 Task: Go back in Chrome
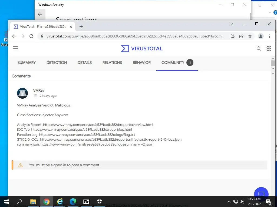point(14,36)
